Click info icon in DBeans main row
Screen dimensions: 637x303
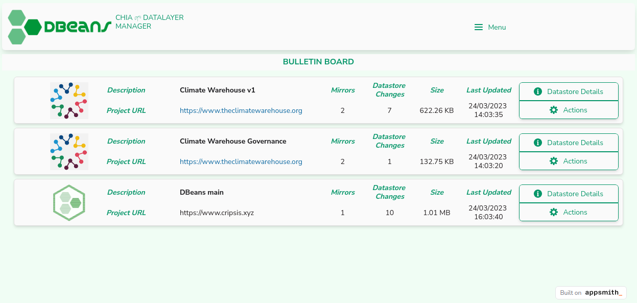[537, 194]
